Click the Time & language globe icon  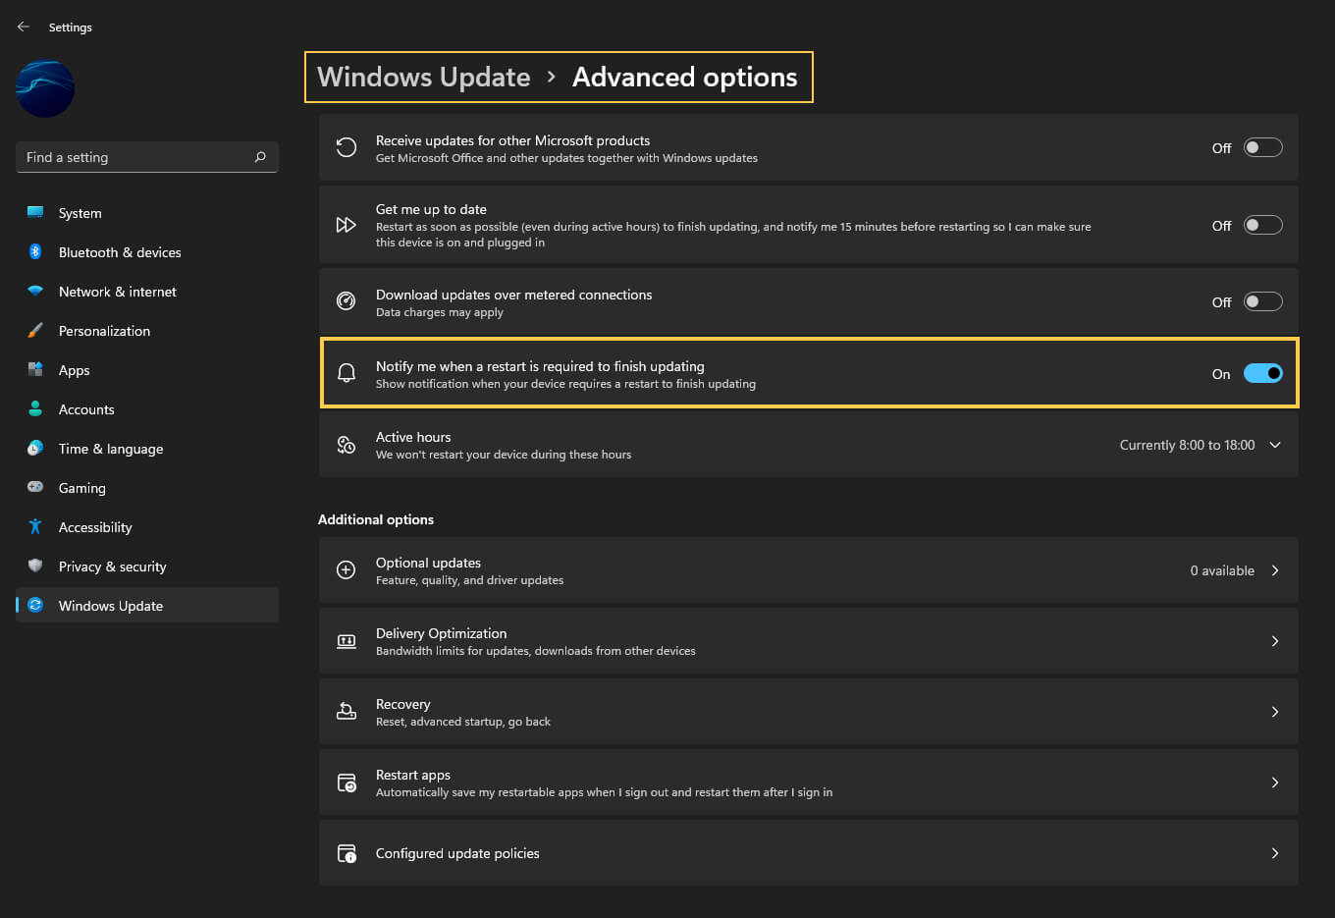point(35,448)
